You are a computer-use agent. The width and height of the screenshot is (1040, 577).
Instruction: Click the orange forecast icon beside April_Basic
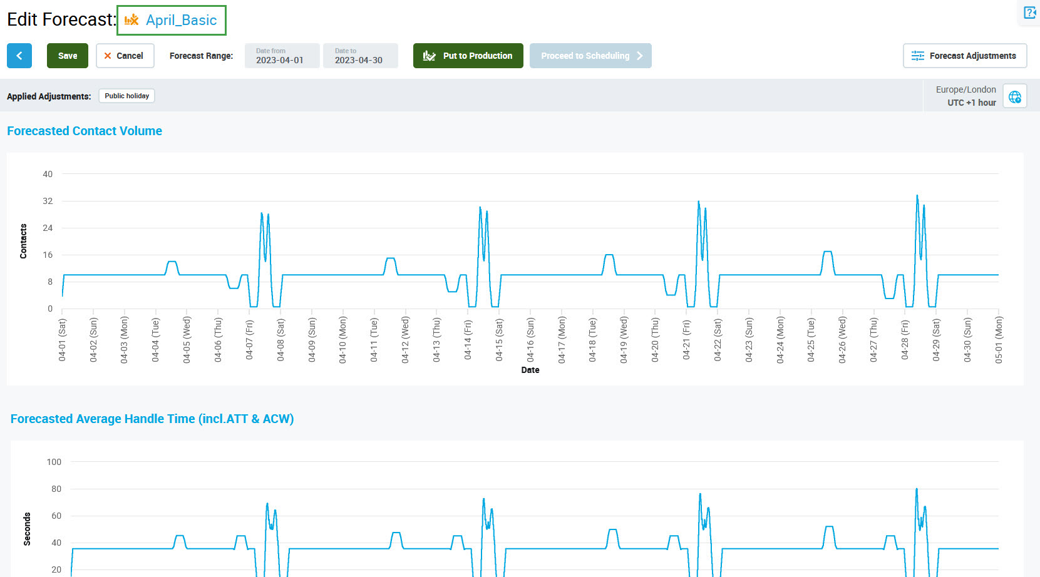(131, 20)
